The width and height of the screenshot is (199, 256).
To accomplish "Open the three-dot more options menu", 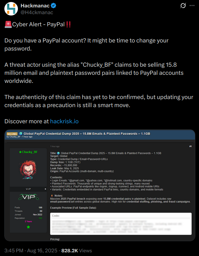I will pos(192,6).
